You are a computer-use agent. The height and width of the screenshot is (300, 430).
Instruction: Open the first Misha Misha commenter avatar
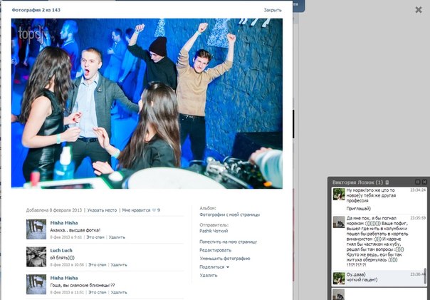(x=36, y=229)
